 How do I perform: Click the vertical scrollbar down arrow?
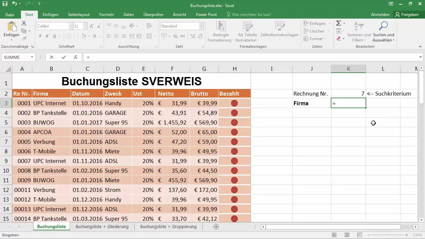click(x=422, y=220)
